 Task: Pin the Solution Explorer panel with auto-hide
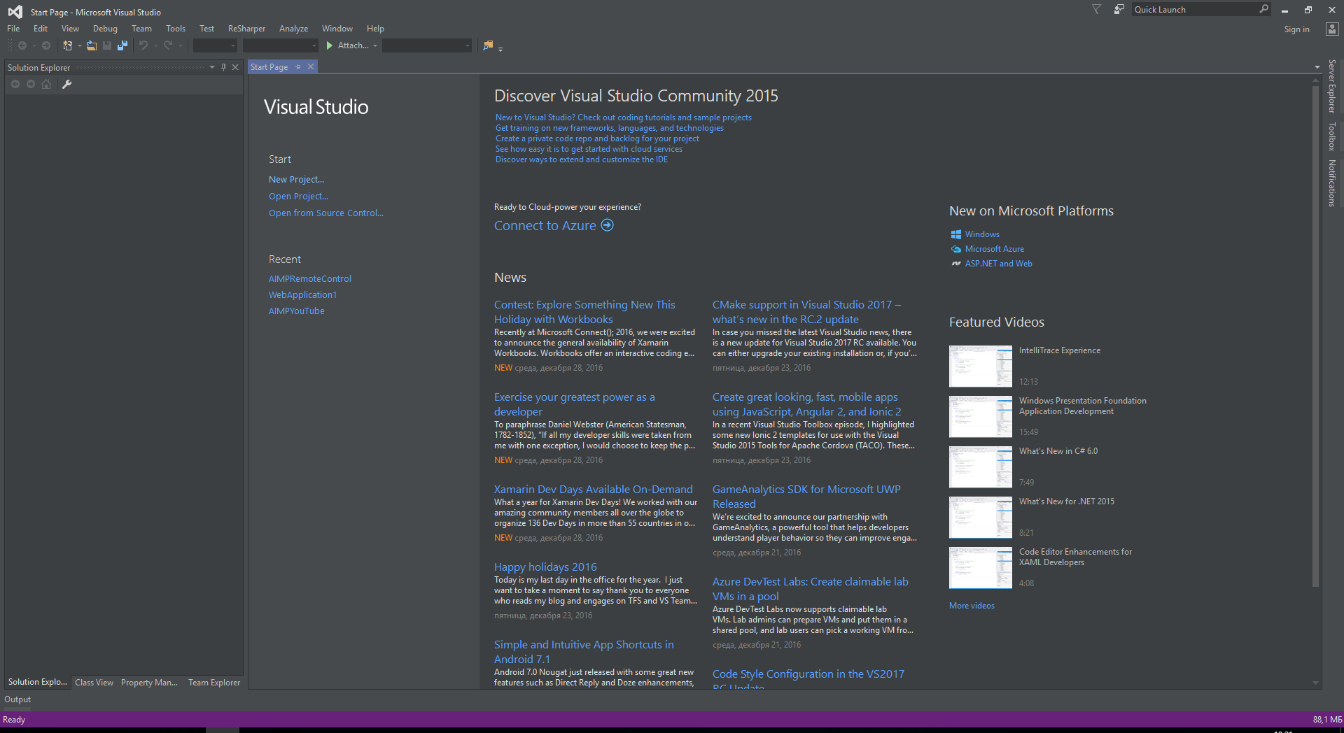223,67
